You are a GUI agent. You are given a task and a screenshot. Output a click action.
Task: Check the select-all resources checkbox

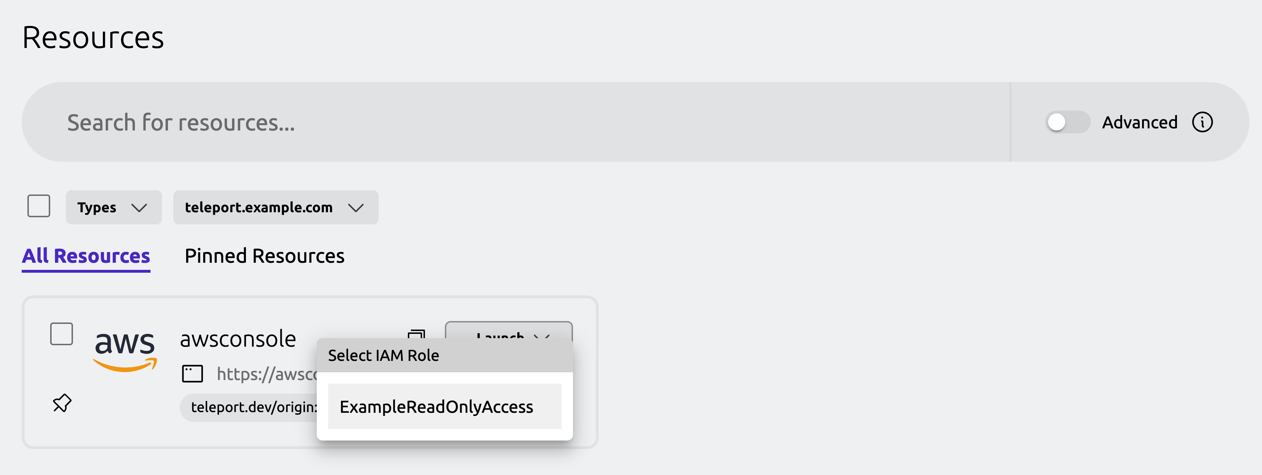[38, 207]
